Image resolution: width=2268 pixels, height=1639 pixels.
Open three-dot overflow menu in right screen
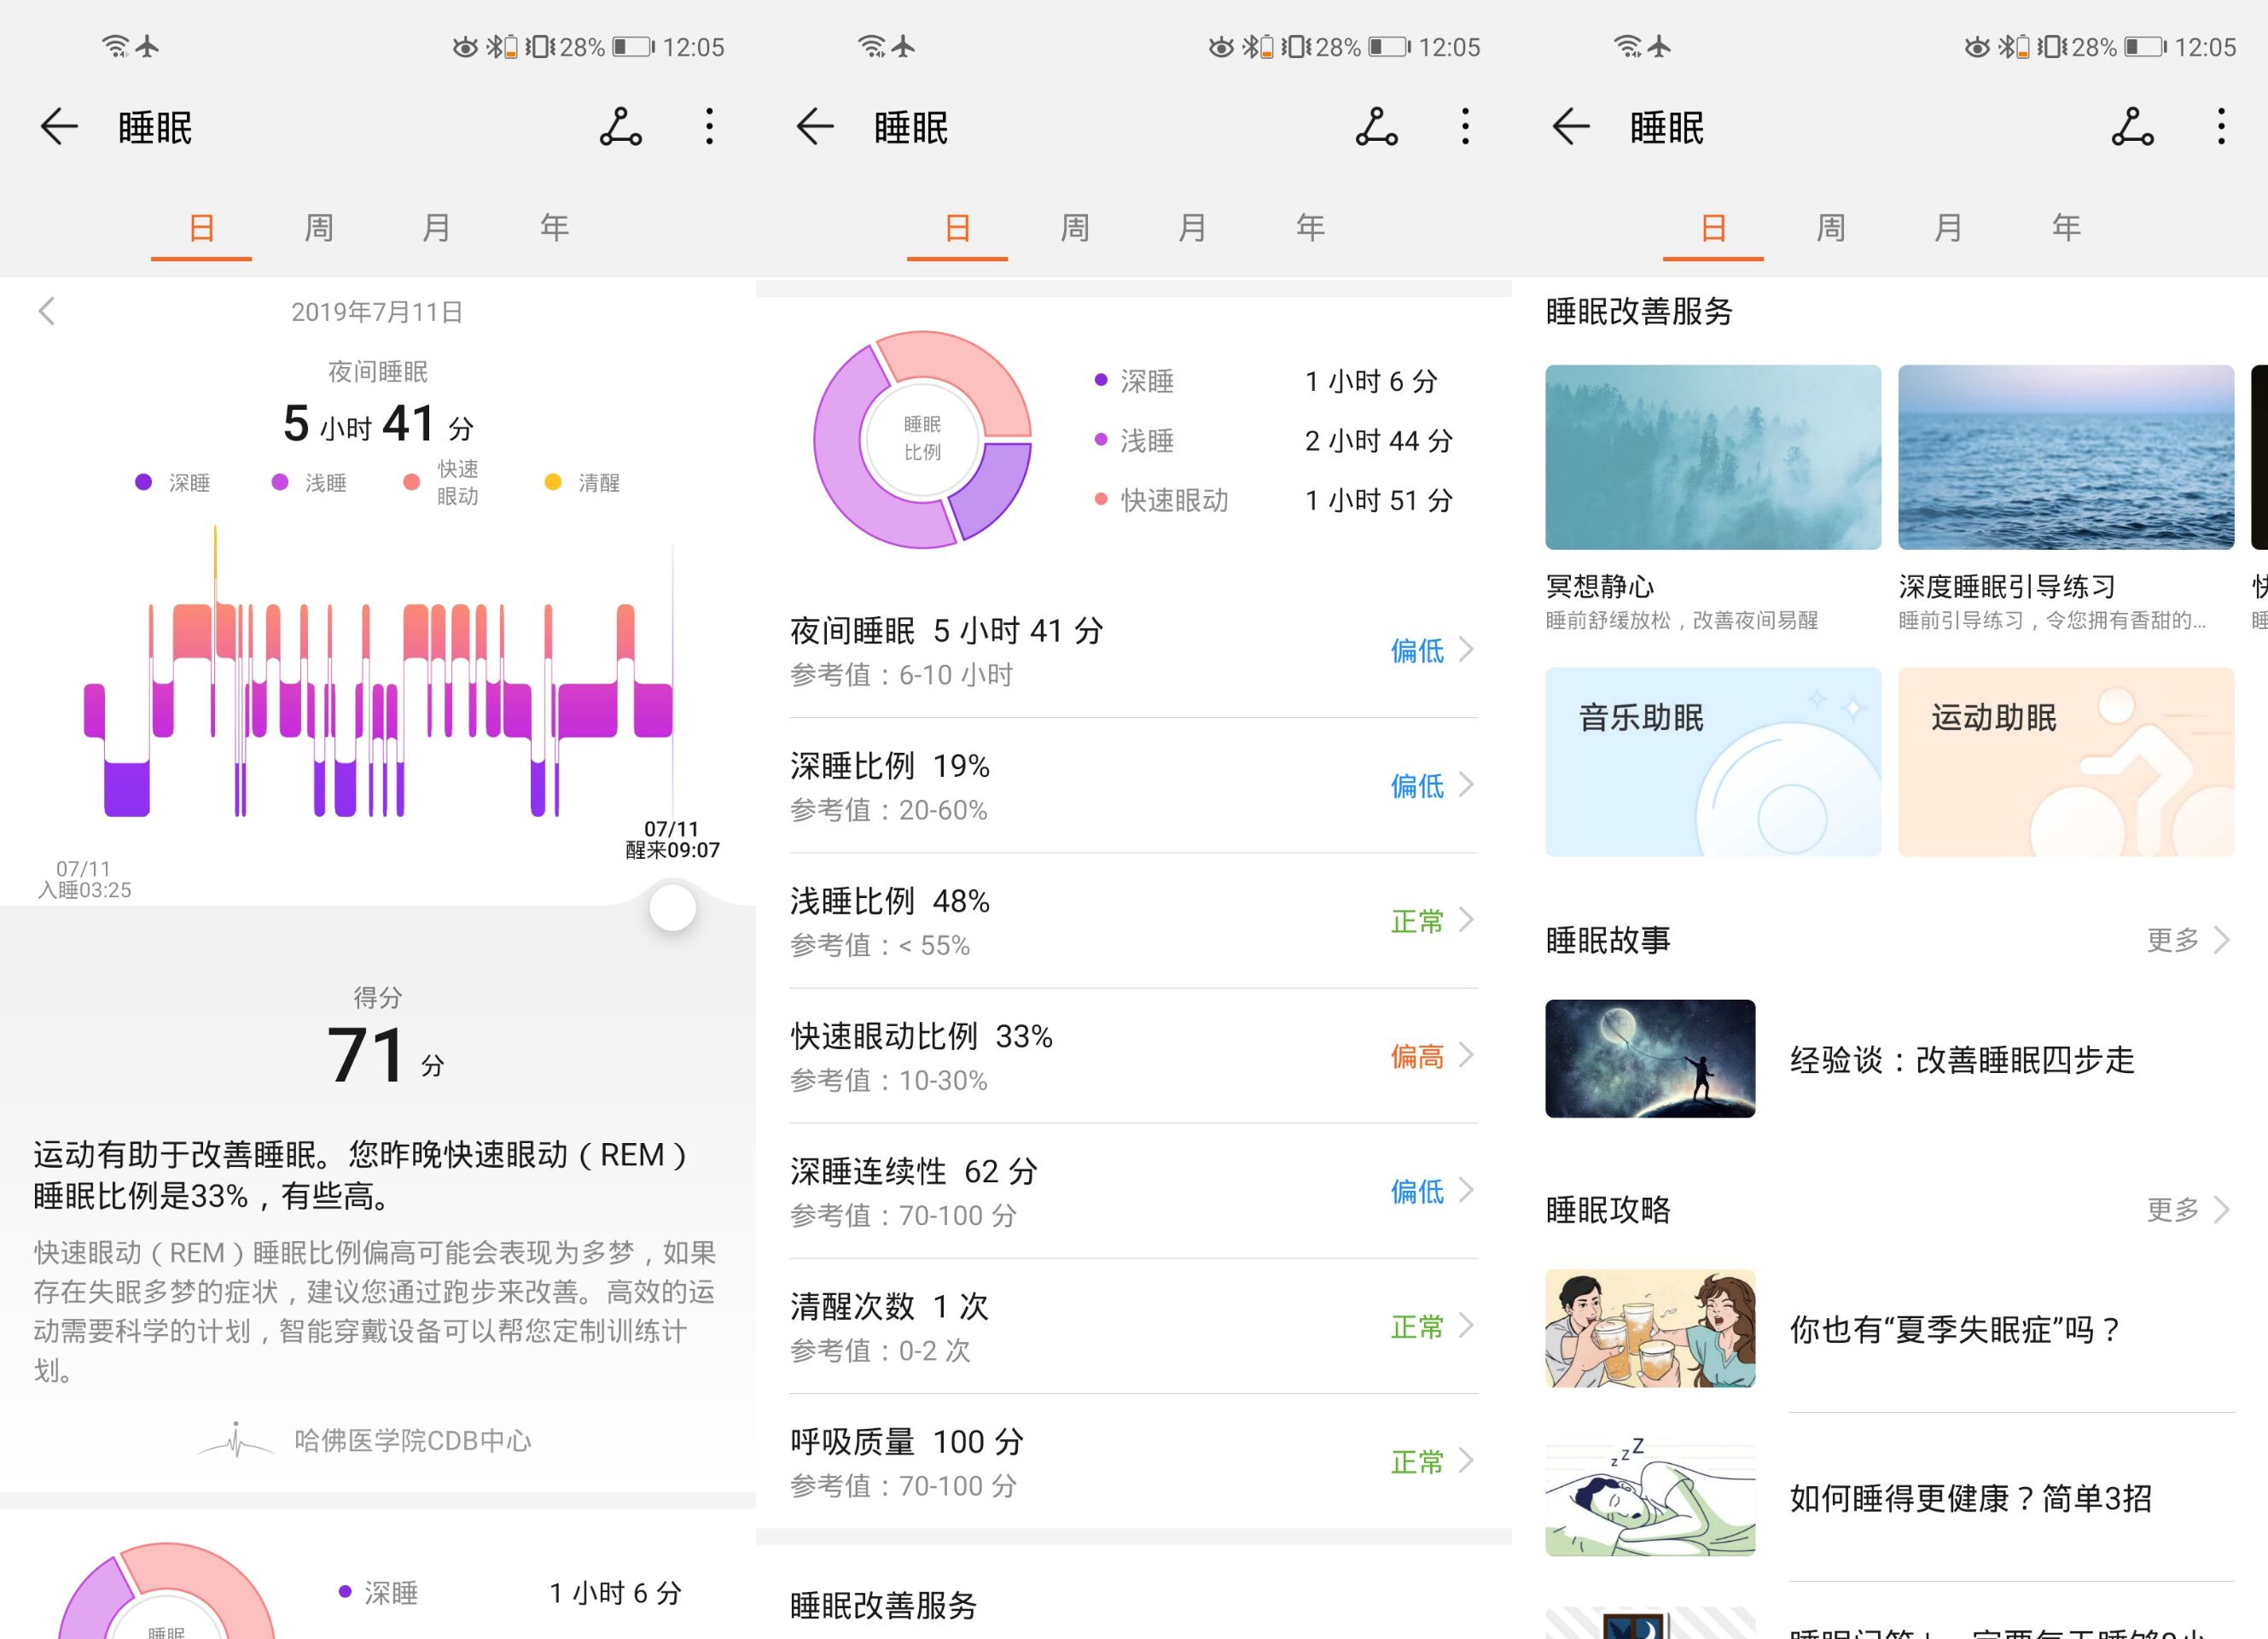[2221, 127]
